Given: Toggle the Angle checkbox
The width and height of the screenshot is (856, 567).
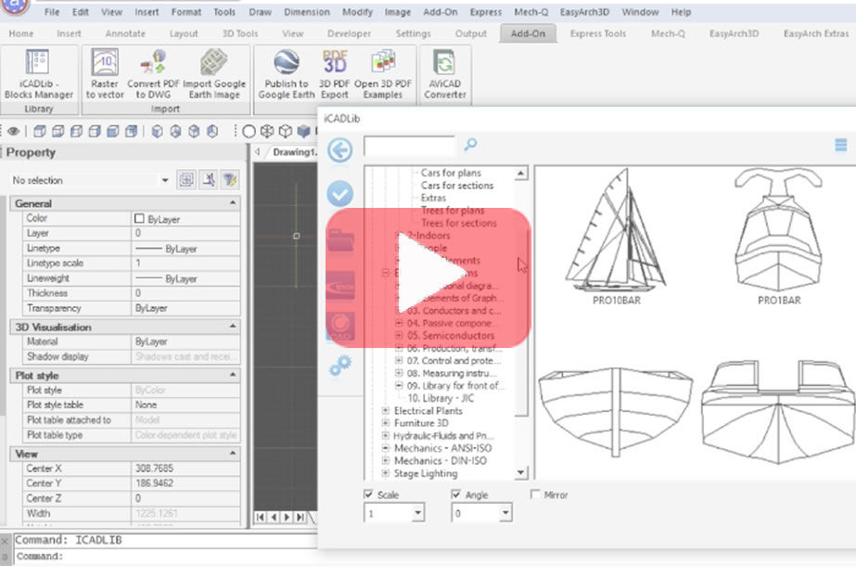Looking at the screenshot, I should pyautogui.click(x=456, y=495).
